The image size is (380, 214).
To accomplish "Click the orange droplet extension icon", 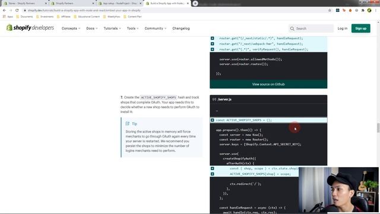I will pos(350,11).
